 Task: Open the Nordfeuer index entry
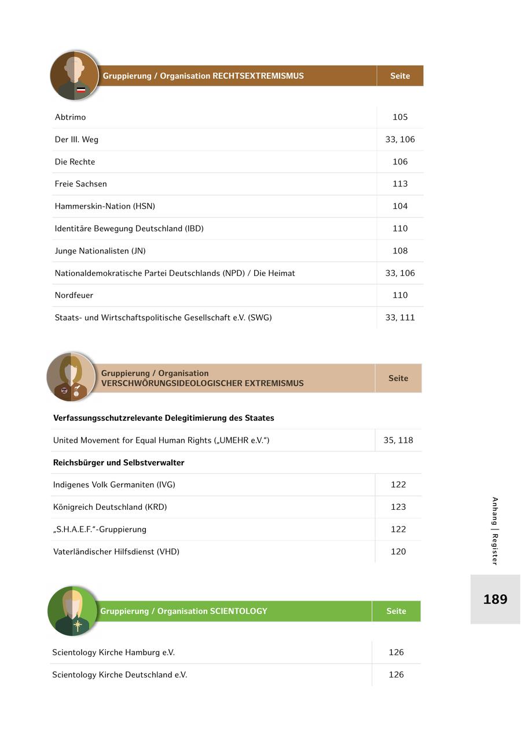coord(74,295)
